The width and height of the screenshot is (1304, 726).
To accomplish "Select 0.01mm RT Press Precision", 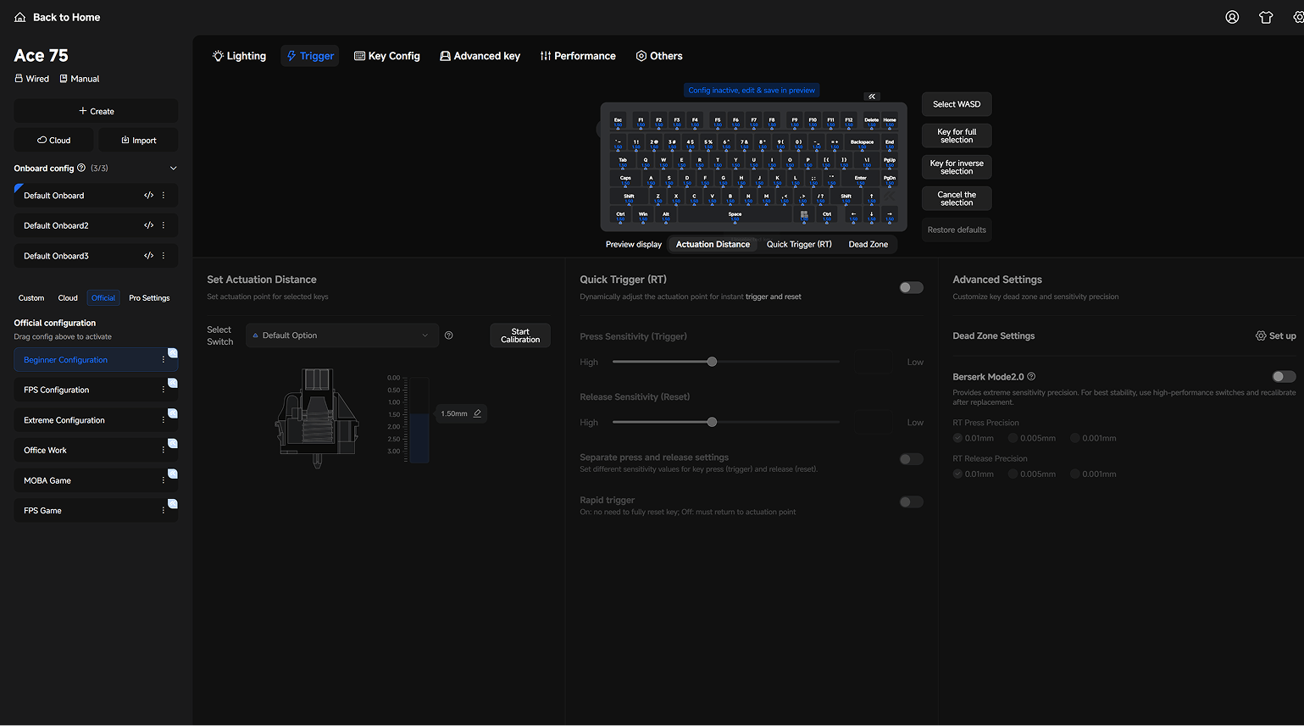I will (957, 438).
